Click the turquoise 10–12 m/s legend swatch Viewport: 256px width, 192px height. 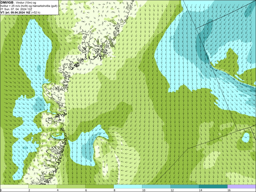(156, 186)
